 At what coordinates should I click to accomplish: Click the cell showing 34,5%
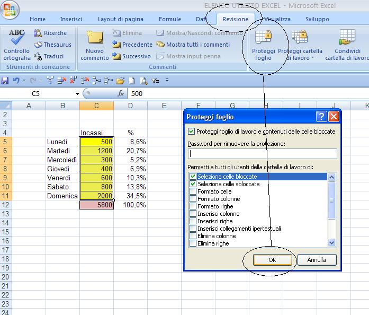[130, 196]
